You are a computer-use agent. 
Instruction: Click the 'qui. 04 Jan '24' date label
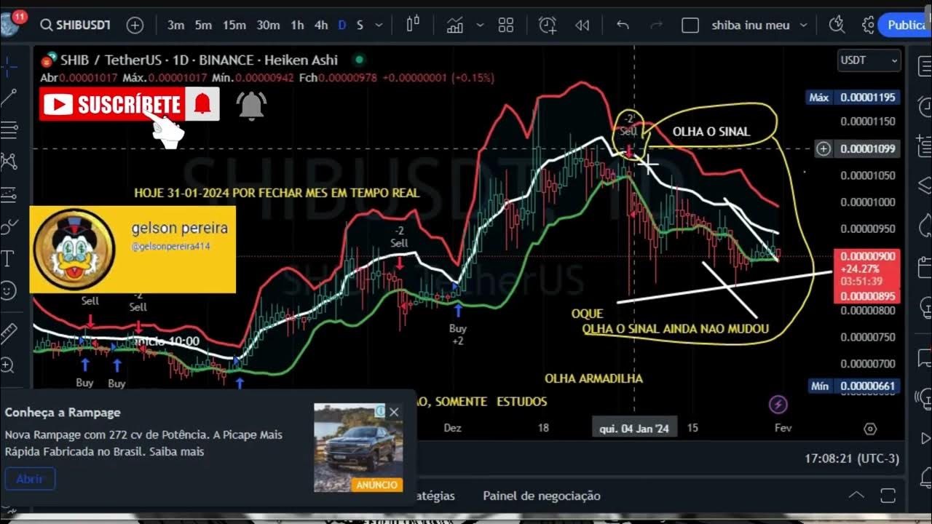(x=635, y=428)
